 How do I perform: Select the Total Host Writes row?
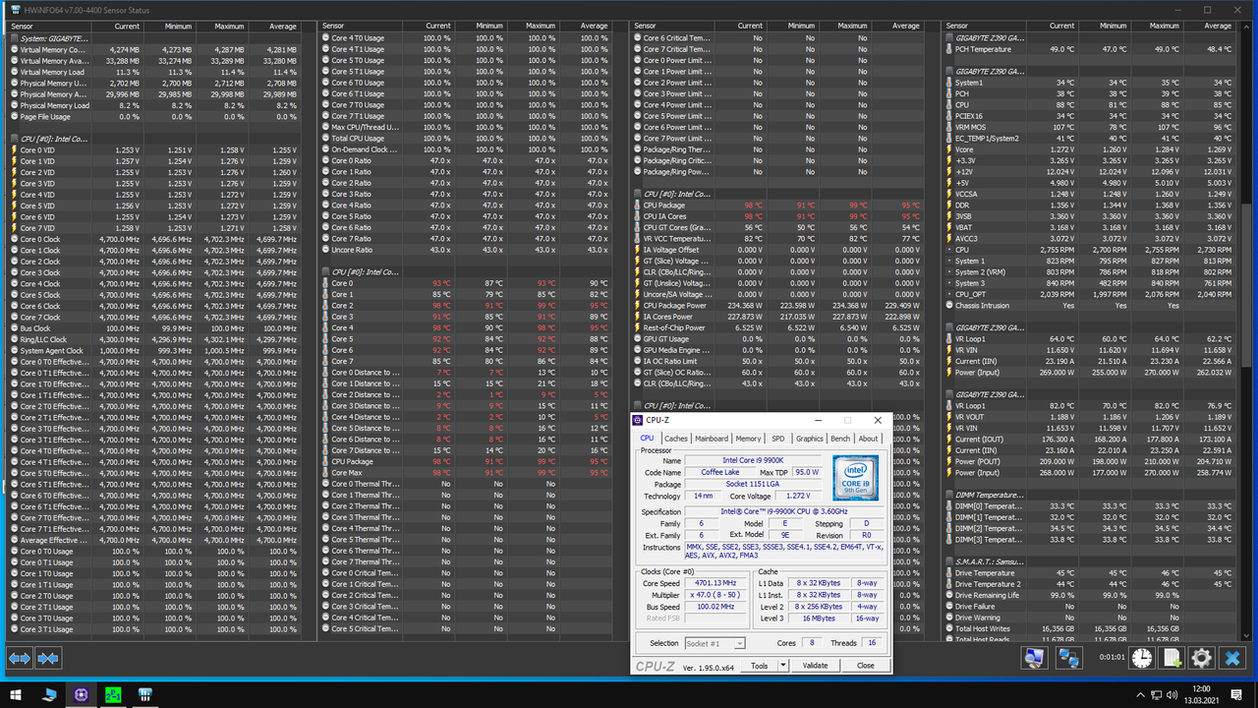[x=1091, y=628]
